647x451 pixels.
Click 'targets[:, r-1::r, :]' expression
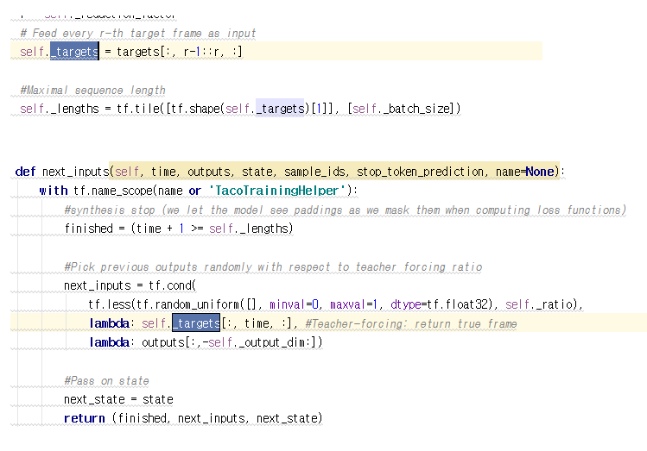pyautogui.click(x=180, y=52)
